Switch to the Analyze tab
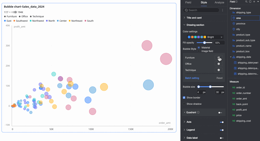The image size is (260, 141). pyautogui.click(x=219, y=3)
